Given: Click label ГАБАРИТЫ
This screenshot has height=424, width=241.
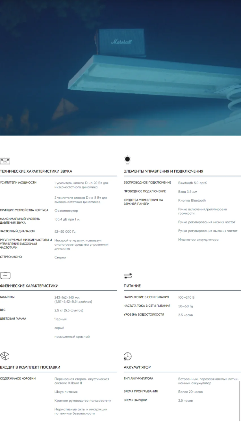Looking at the screenshot, I should click(7, 297).
